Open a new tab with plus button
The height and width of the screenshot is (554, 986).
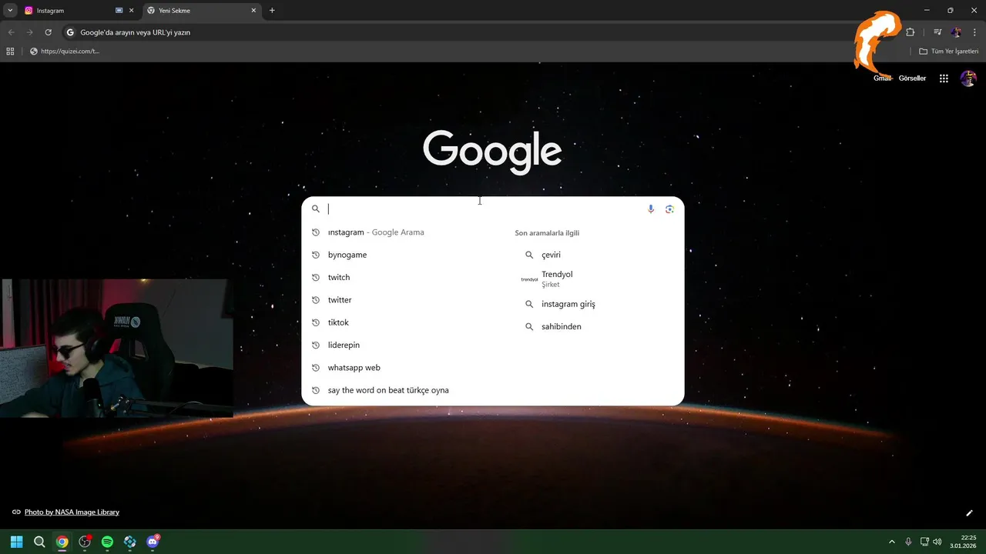[272, 11]
